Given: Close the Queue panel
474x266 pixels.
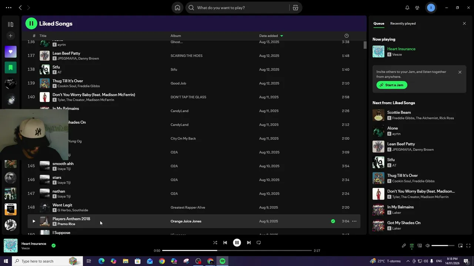Looking at the screenshot, I should [464, 23].
